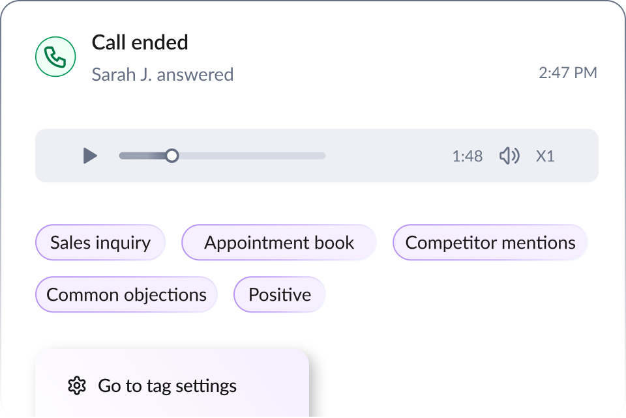Select the Appointment book tag
Screen dimensions: 626x418
(x=279, y=243)
